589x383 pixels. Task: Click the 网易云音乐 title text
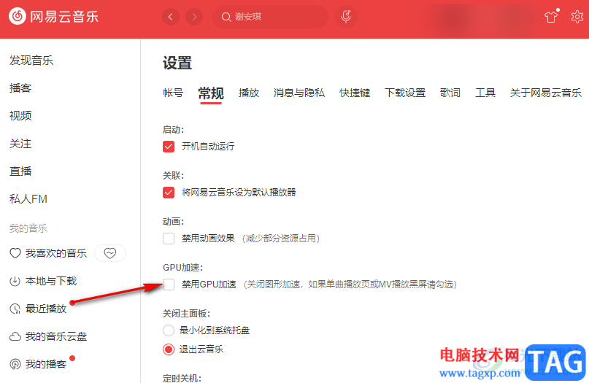pos(64,17)
